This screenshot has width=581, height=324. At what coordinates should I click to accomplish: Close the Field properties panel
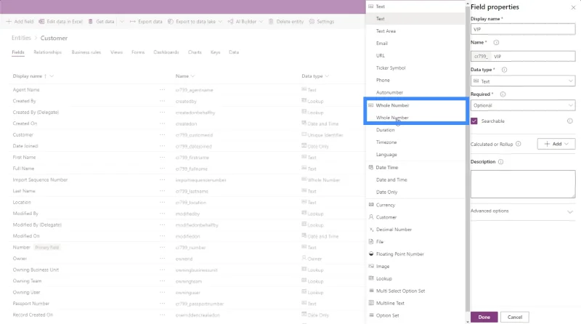(x=573, y=7)
